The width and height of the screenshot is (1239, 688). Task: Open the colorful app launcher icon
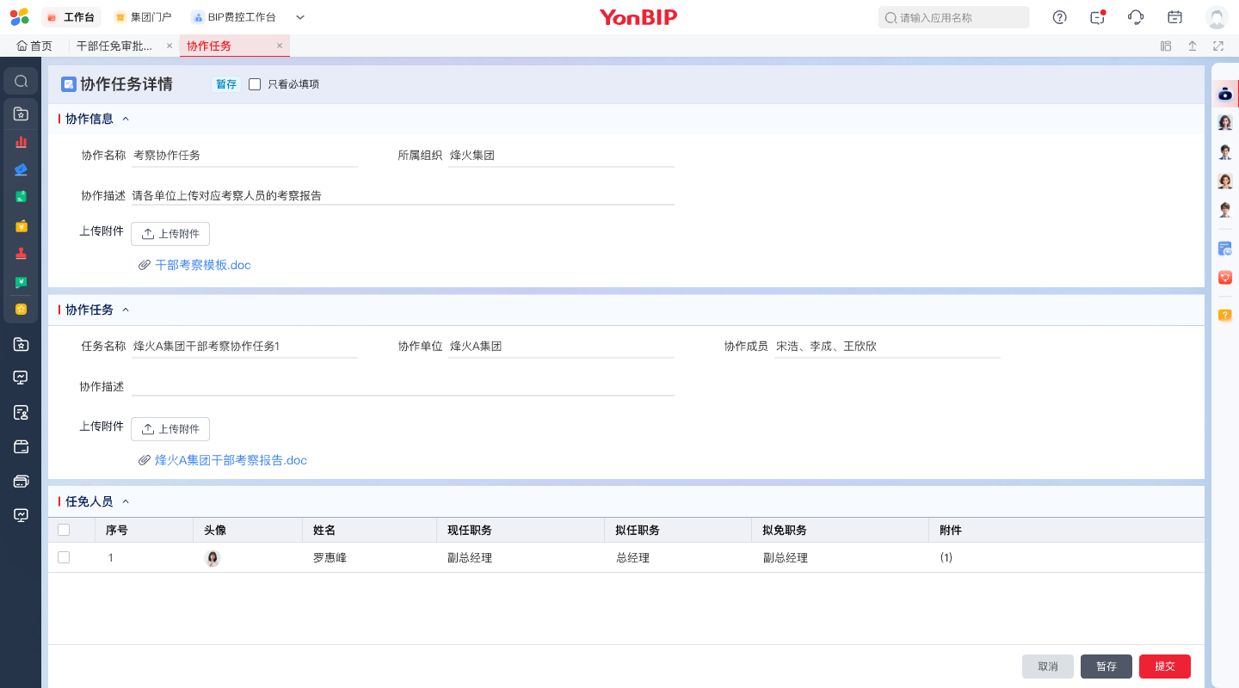pos(19,17)
